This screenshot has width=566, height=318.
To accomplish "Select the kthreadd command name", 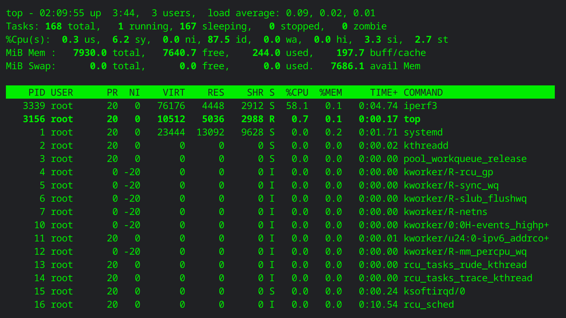I will coord(426,145).
